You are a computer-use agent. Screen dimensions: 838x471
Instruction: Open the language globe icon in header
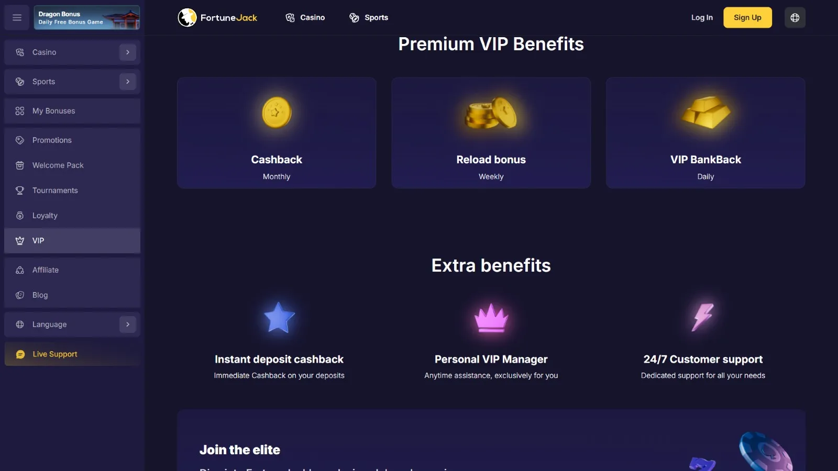795,18
